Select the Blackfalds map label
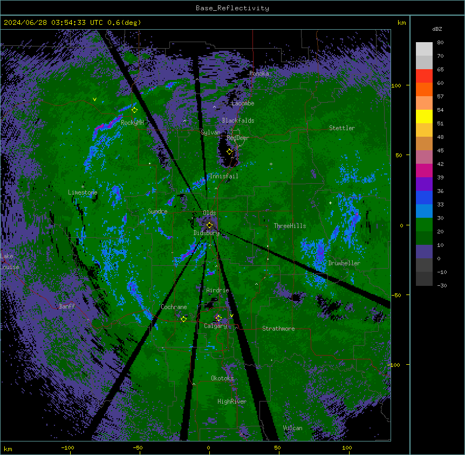The height and width of the screenshot is (455, 465). (x=238, y=121)
